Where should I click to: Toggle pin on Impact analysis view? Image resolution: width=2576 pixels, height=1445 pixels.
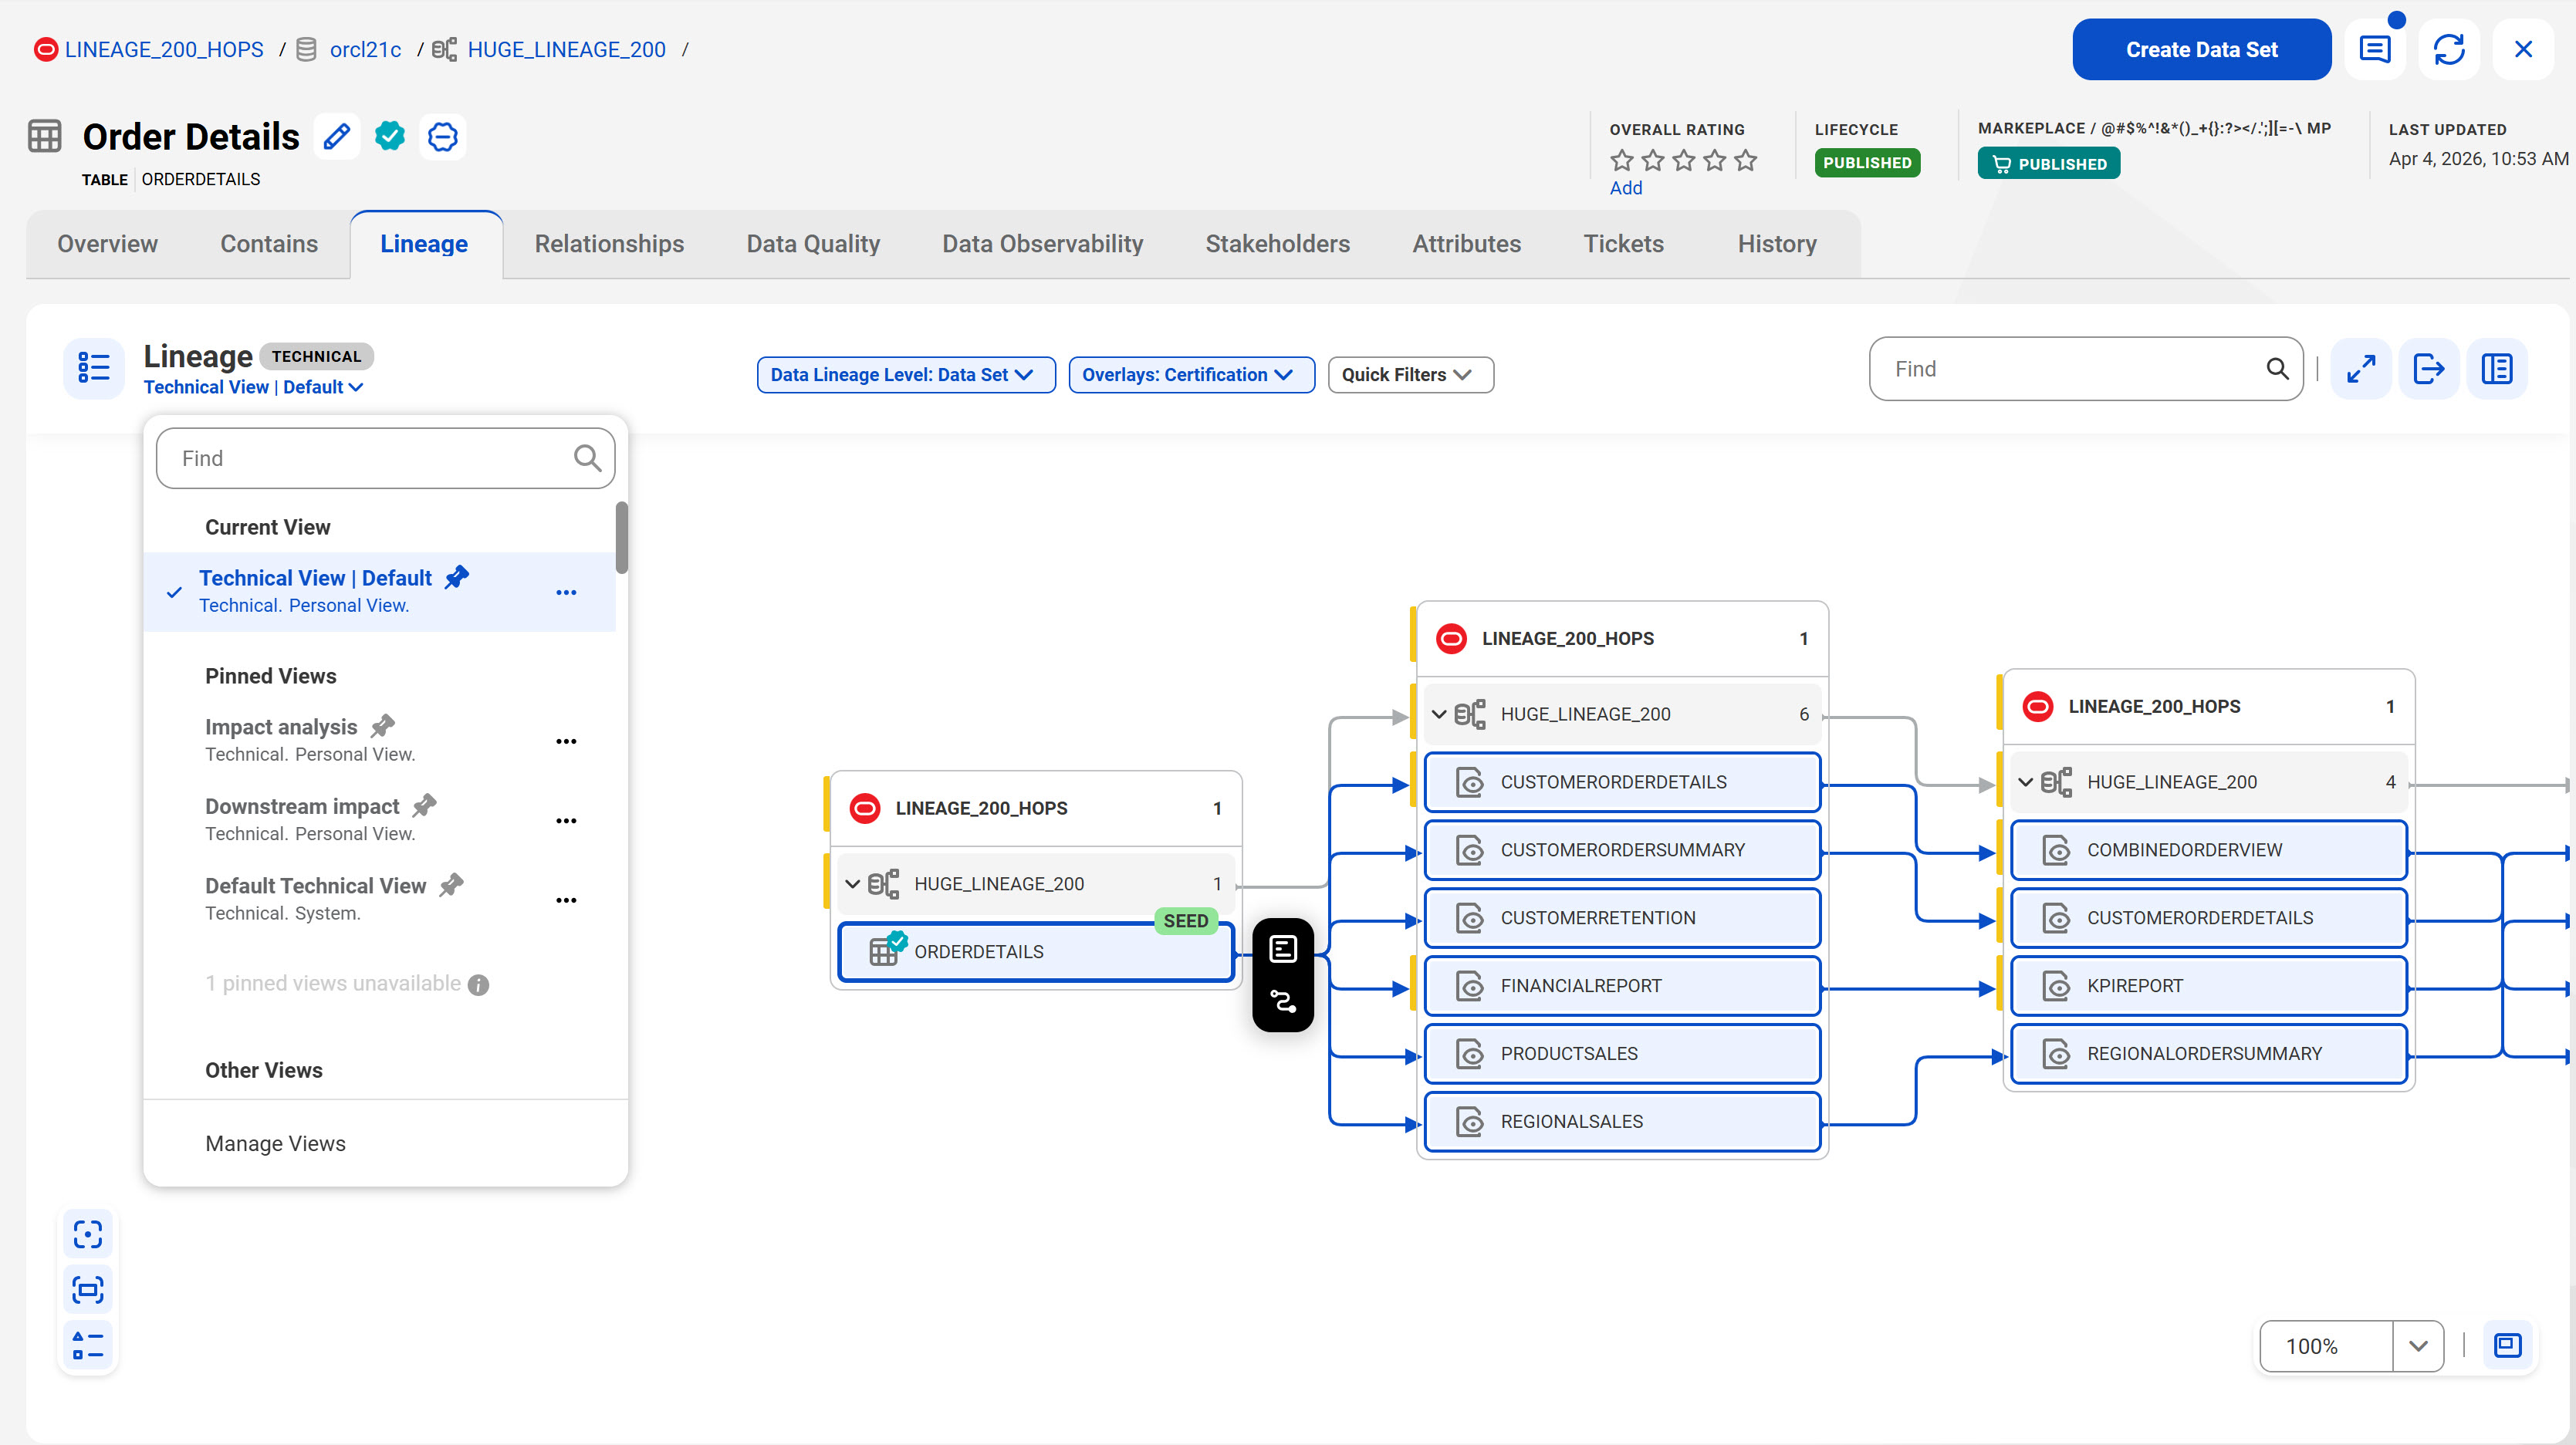click(382, 726)
